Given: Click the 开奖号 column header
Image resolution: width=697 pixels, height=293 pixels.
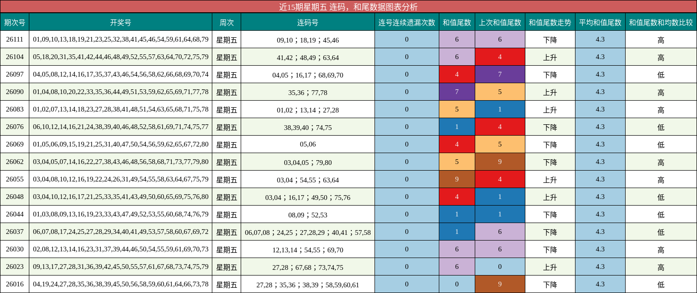Looking at the screenshot, I should pos(121,22).
